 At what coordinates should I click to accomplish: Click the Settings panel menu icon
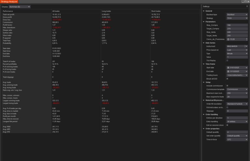[247, 6]
